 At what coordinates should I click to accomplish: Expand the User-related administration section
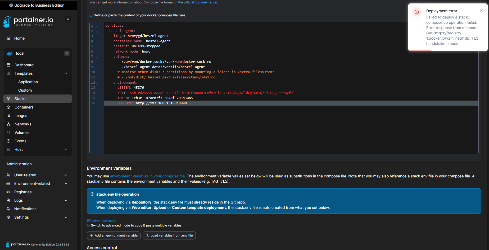[x=66, y=175]
